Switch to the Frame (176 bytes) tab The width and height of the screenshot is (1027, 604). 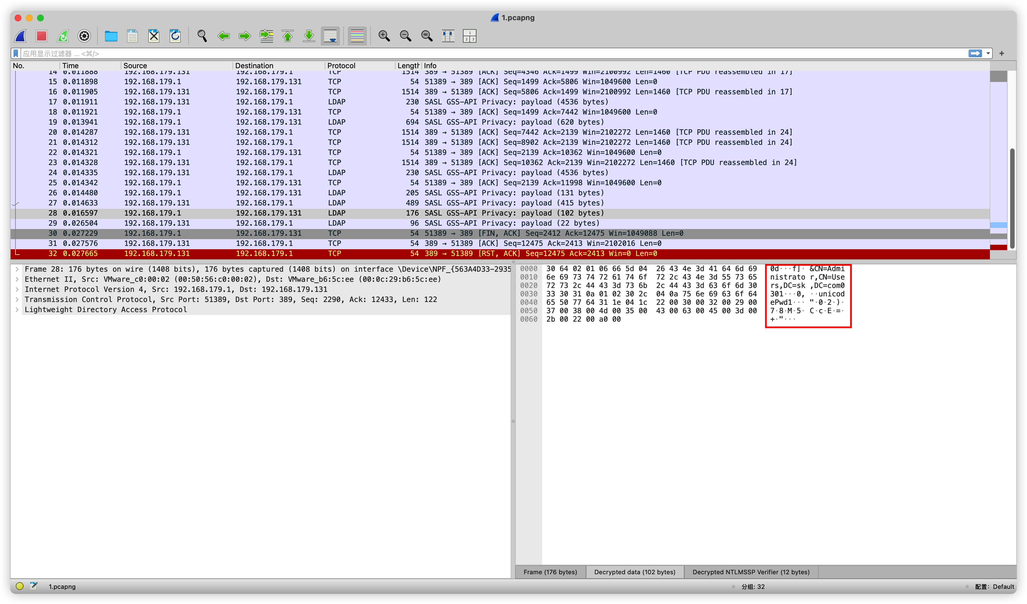[x=550, y=572]
